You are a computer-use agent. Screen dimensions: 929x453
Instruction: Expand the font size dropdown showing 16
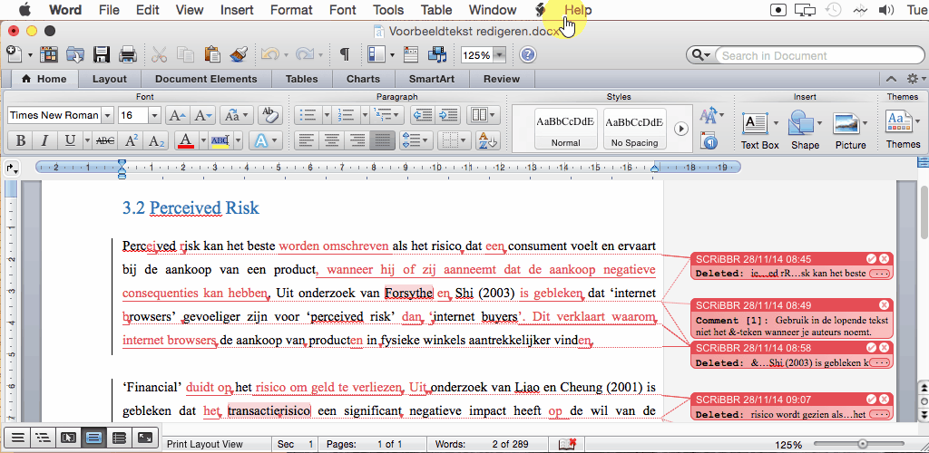click(154, 115)
